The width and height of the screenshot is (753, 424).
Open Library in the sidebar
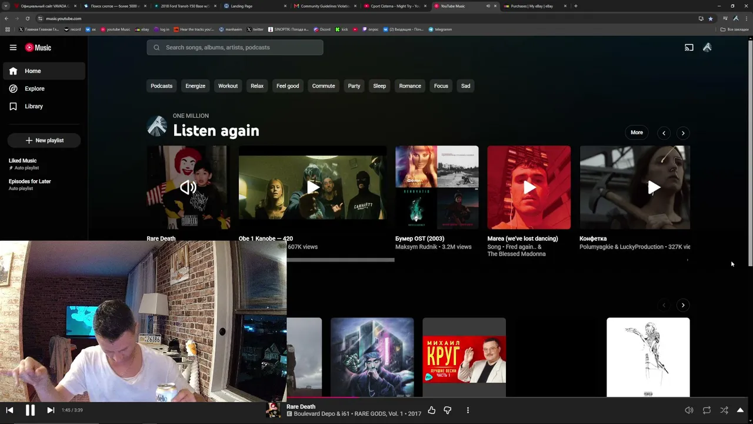44,107
